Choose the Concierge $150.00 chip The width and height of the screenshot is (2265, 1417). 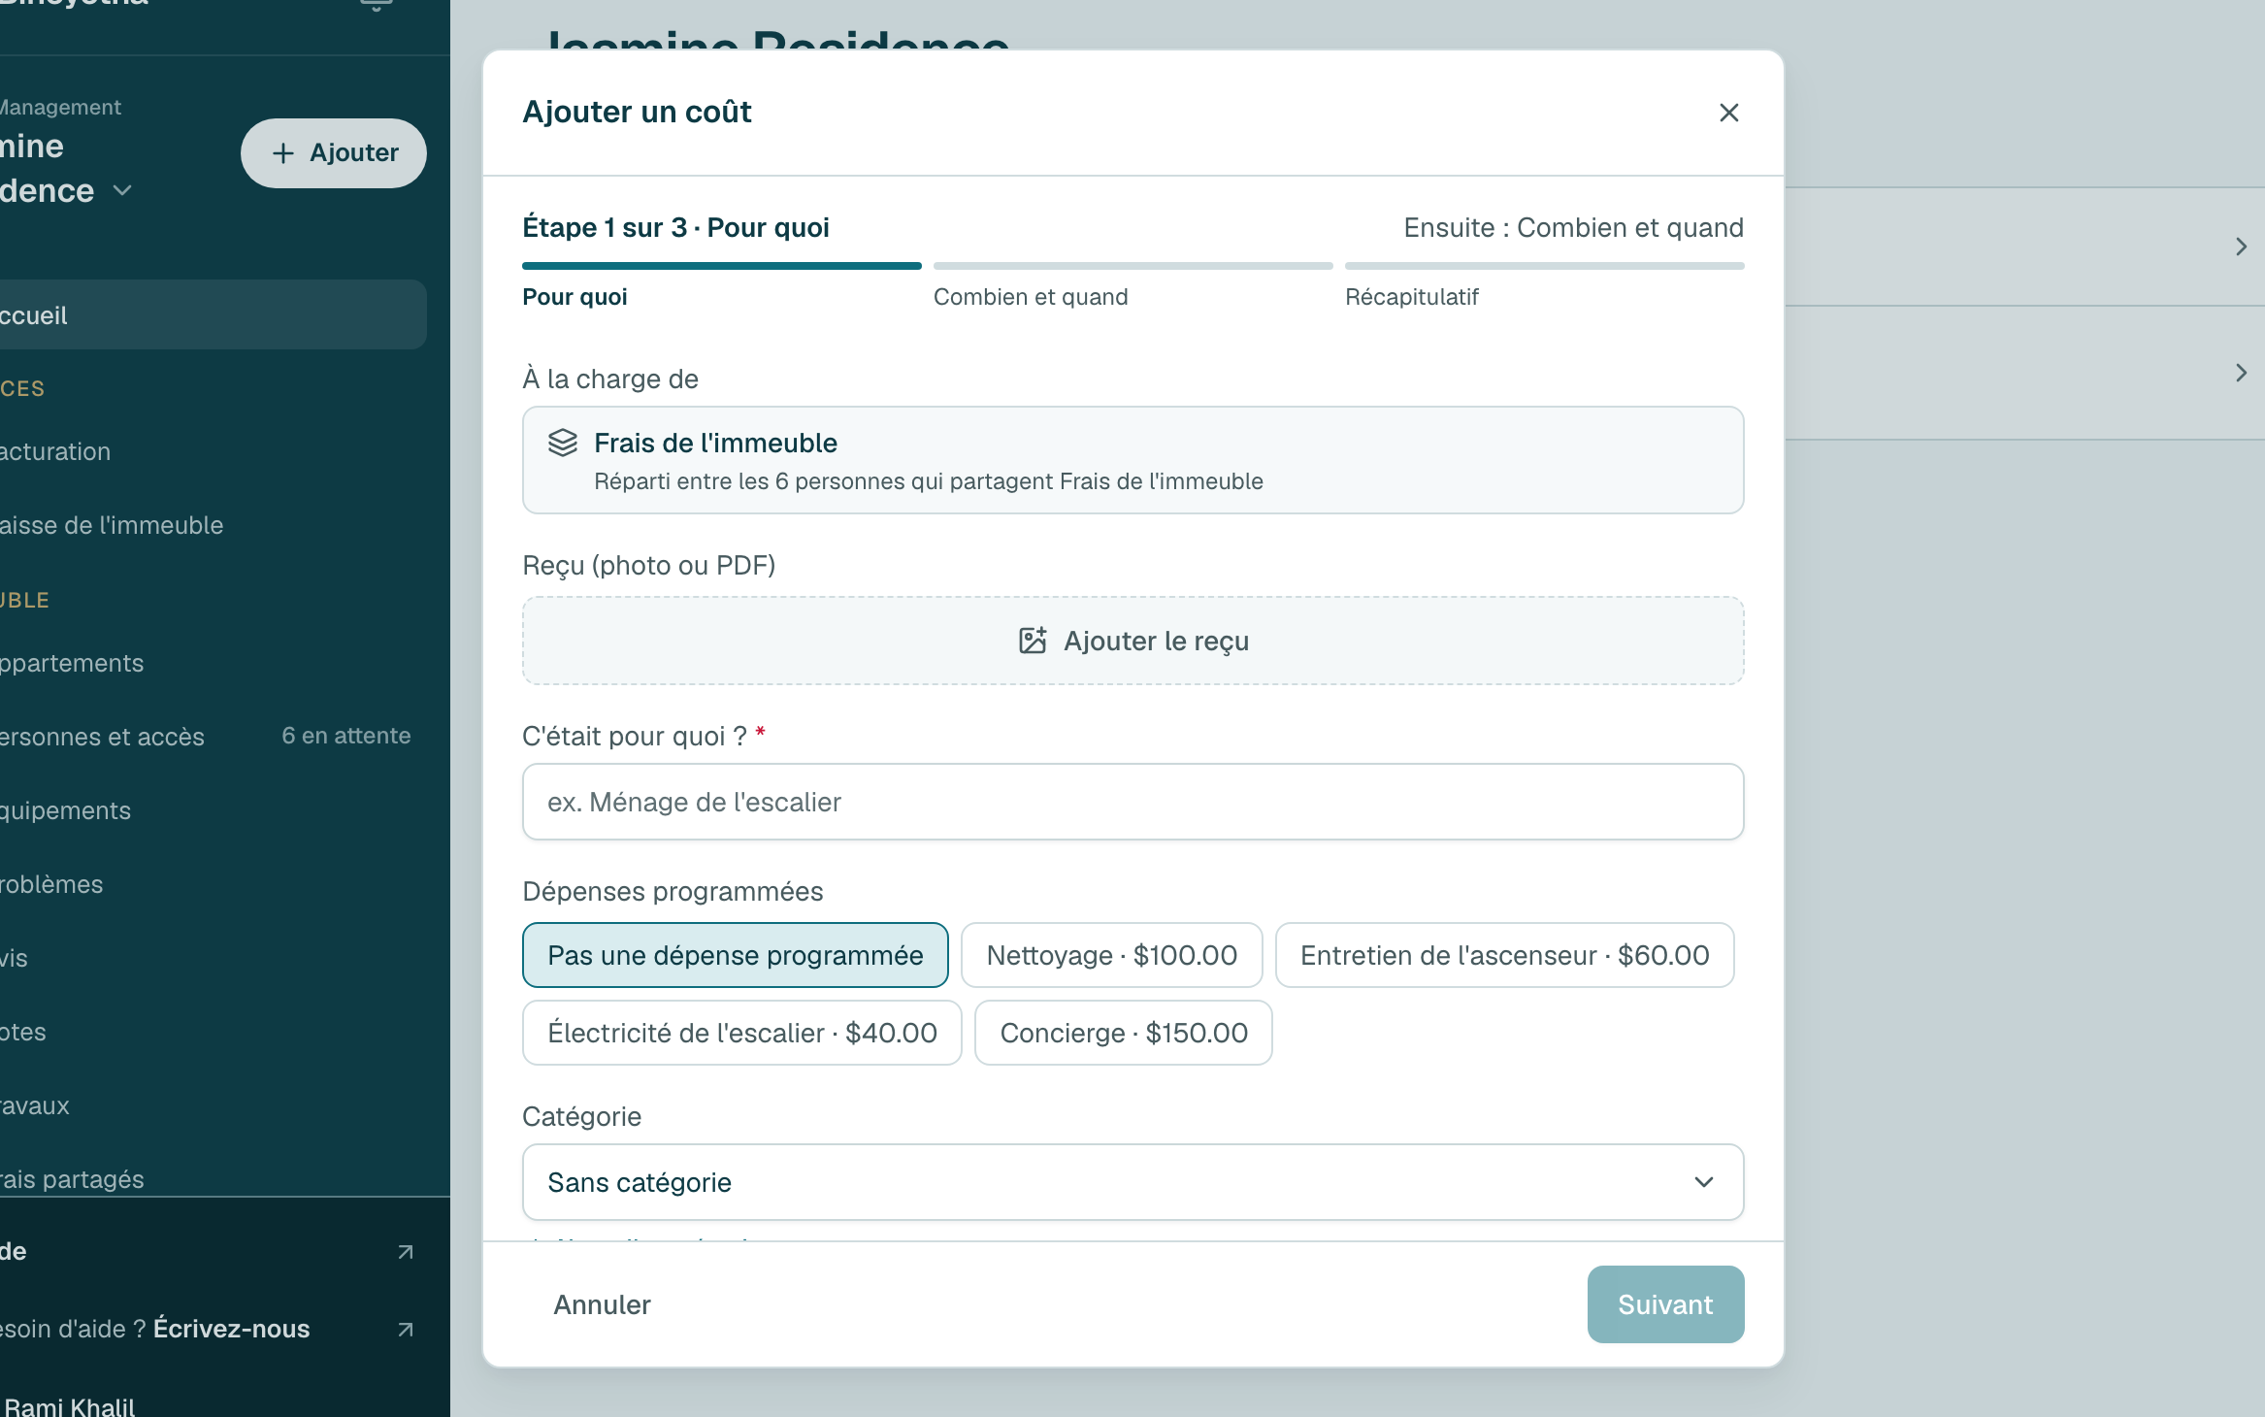1124,1033
